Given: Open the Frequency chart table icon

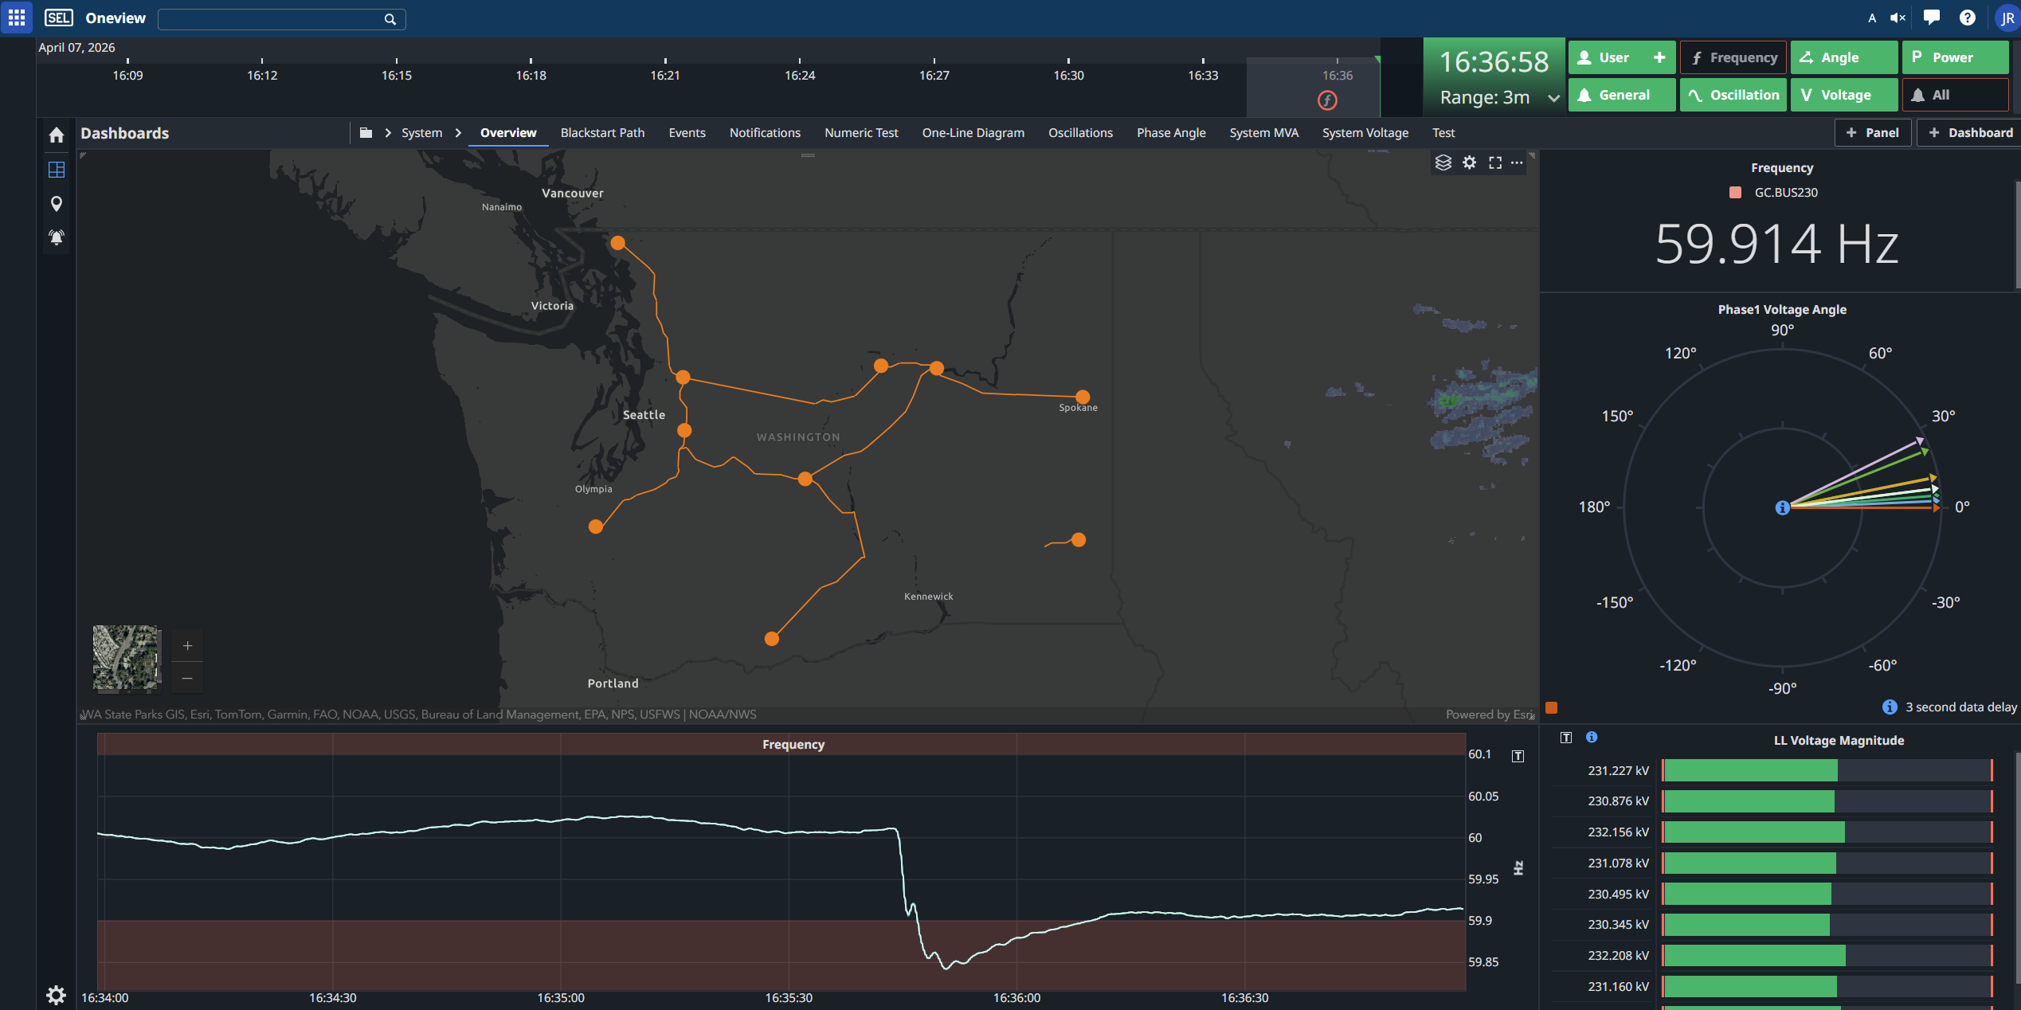Looking at the screenshot, I should coord(1518,756).
